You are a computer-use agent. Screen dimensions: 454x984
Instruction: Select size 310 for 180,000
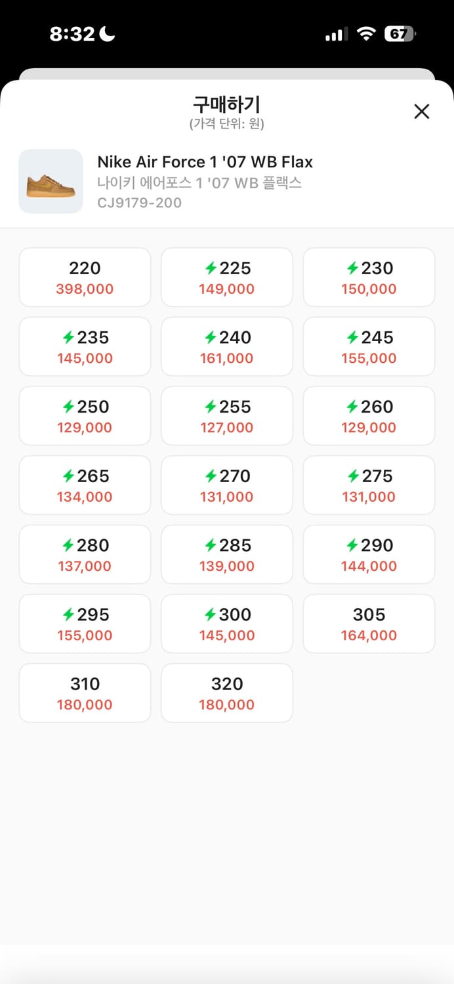coord(85,693)
